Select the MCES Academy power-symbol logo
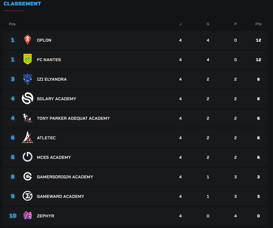 [28, 157]
